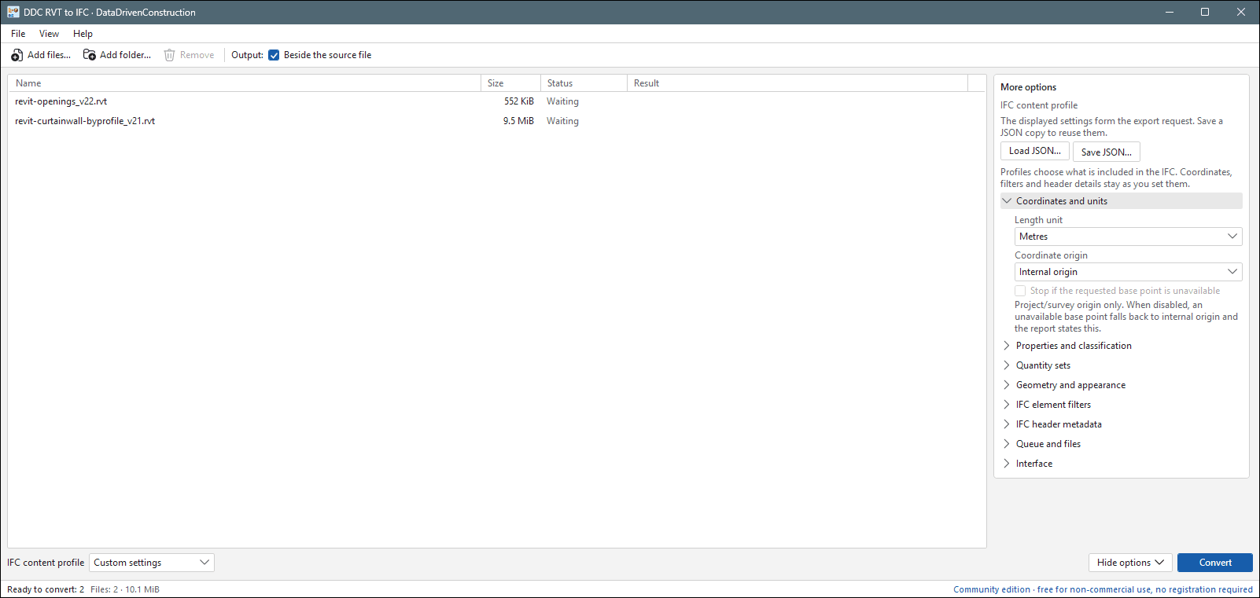1260x598 pixels.
Task: Maximize the DDC RVT to IFC window
Action: 1204,12
